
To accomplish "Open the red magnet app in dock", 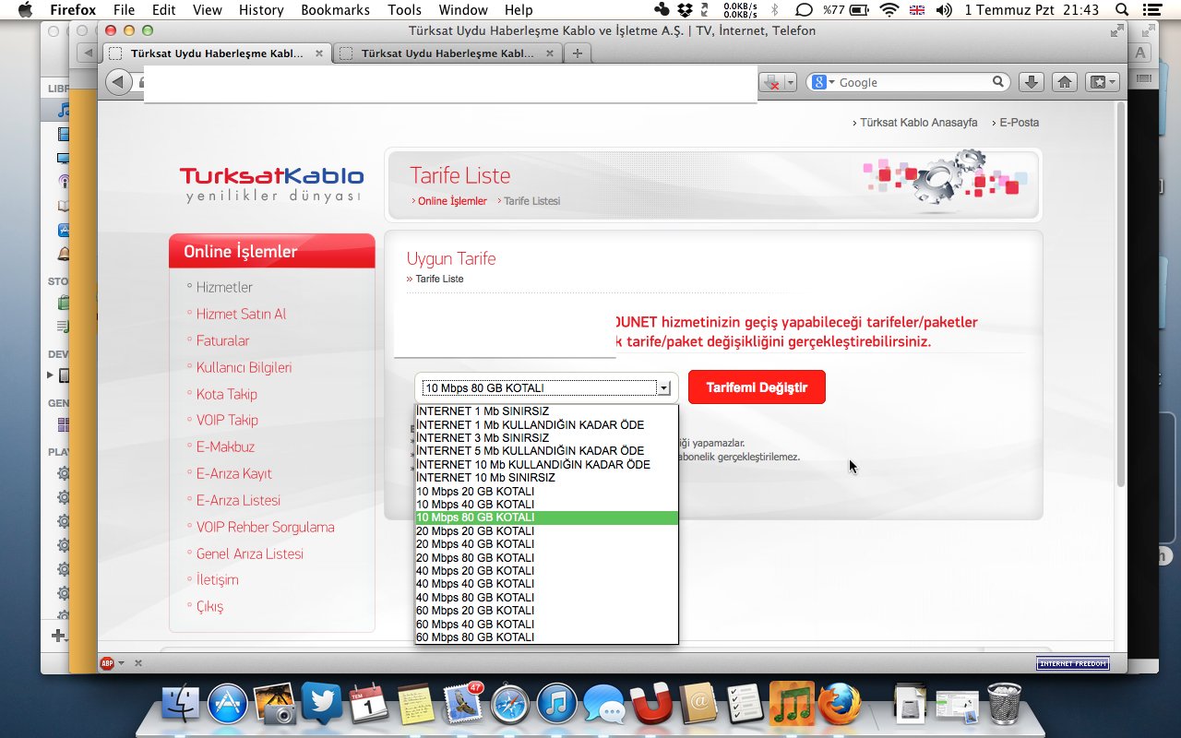I will pyautogui.click(x=651, y=704).
